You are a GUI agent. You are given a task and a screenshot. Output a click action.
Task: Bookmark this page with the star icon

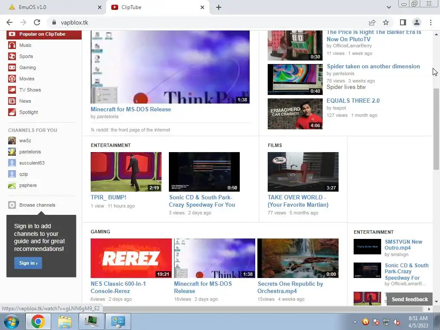point(386,22)
